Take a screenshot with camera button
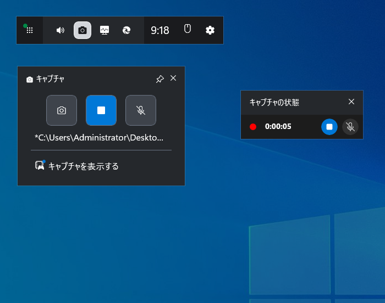 click(x=62, y=110)
